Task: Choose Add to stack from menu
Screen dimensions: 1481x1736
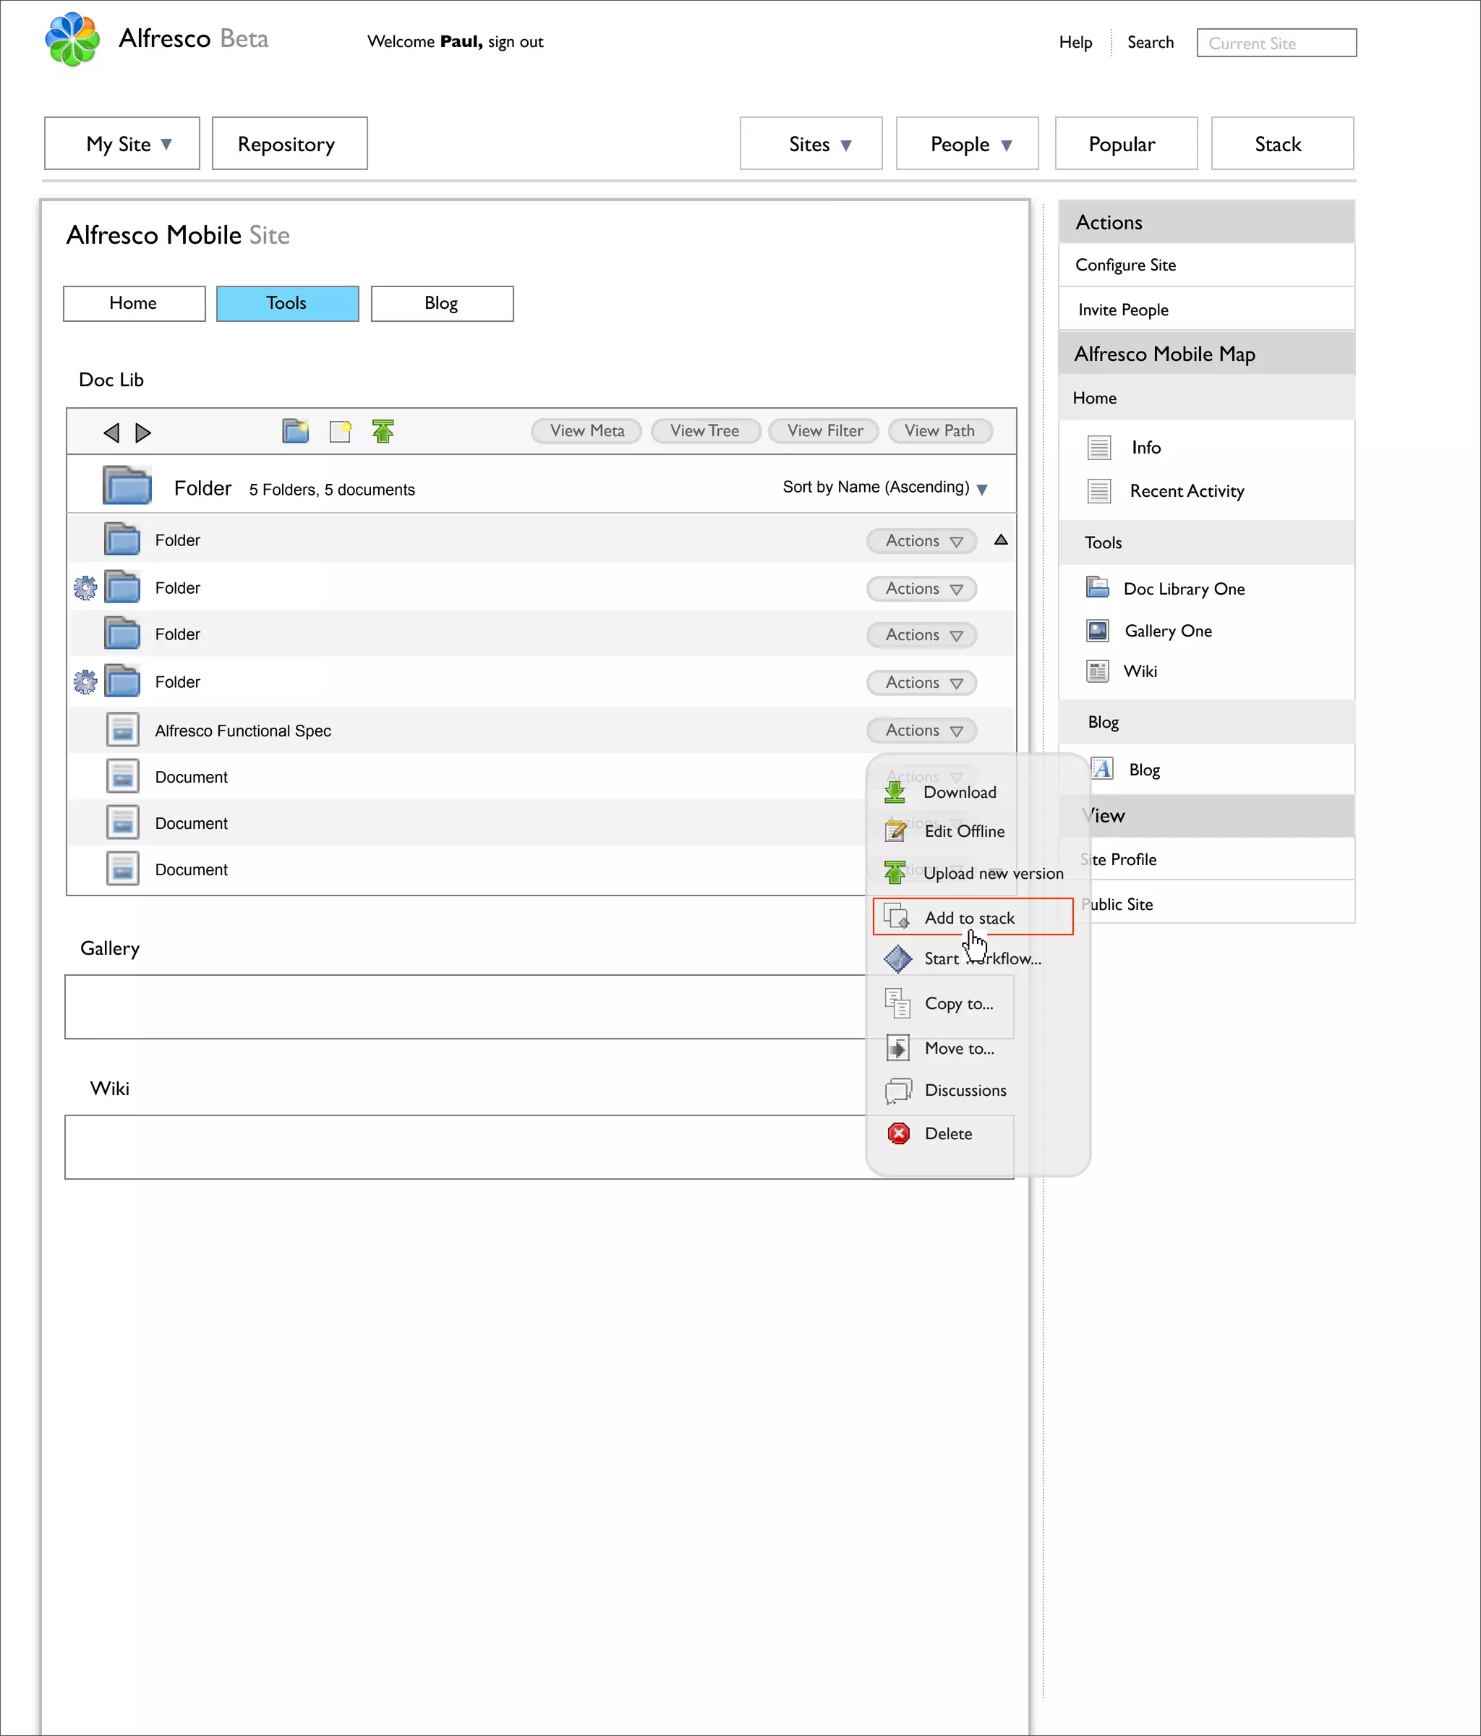Action: (973, 916)
